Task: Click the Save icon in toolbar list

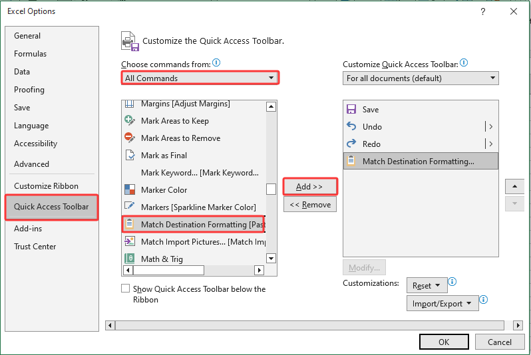Action: tap(352, 110)
